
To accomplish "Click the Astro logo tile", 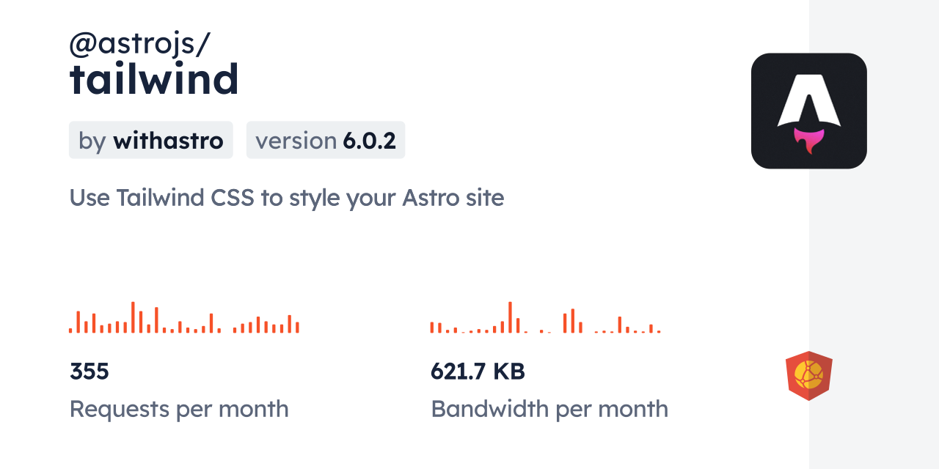I will pos(808,111).
